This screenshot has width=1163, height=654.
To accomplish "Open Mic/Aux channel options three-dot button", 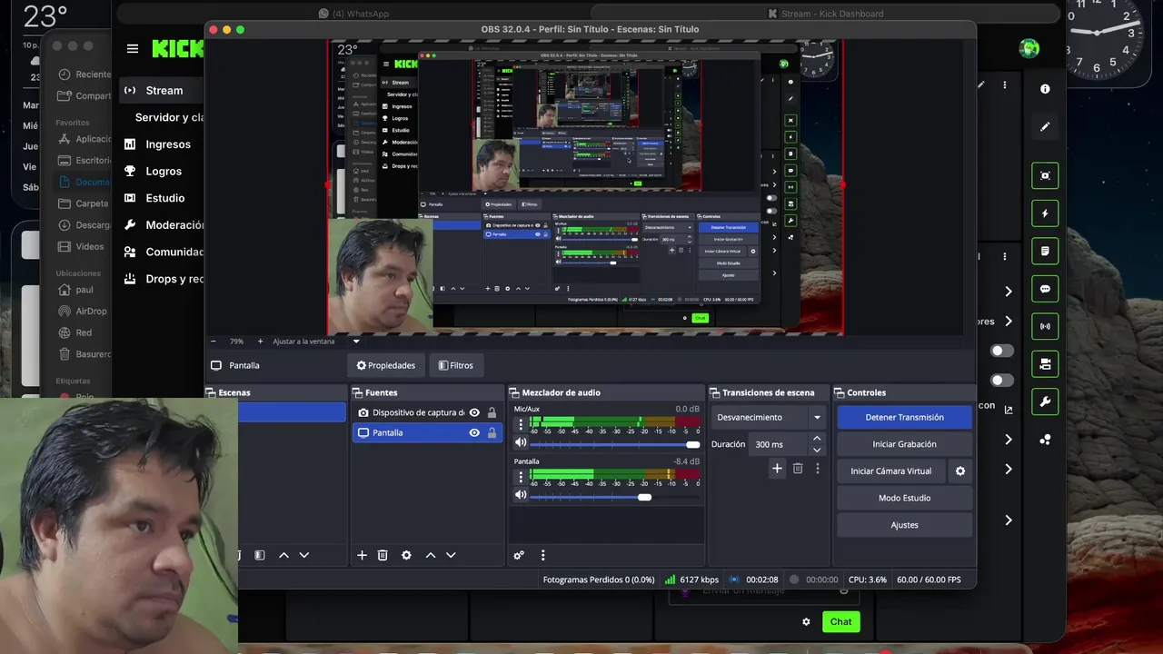I will 521,424.
